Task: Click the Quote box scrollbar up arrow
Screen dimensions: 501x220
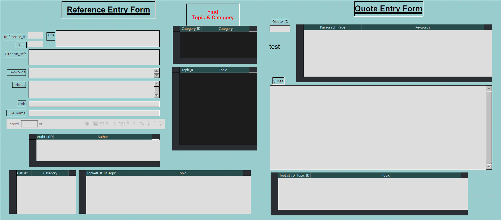Action: (489, 89)
